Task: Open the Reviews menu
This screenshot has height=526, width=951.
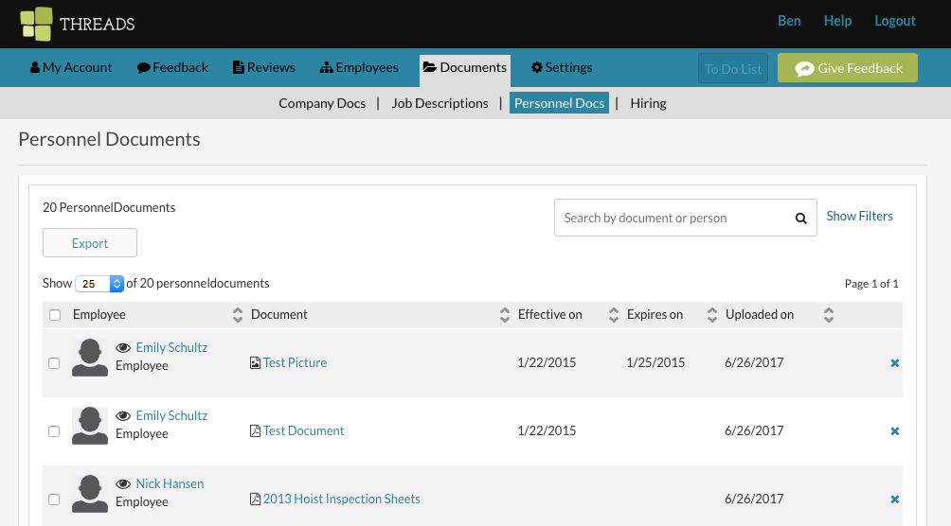Action: click(x=264, y=67)
